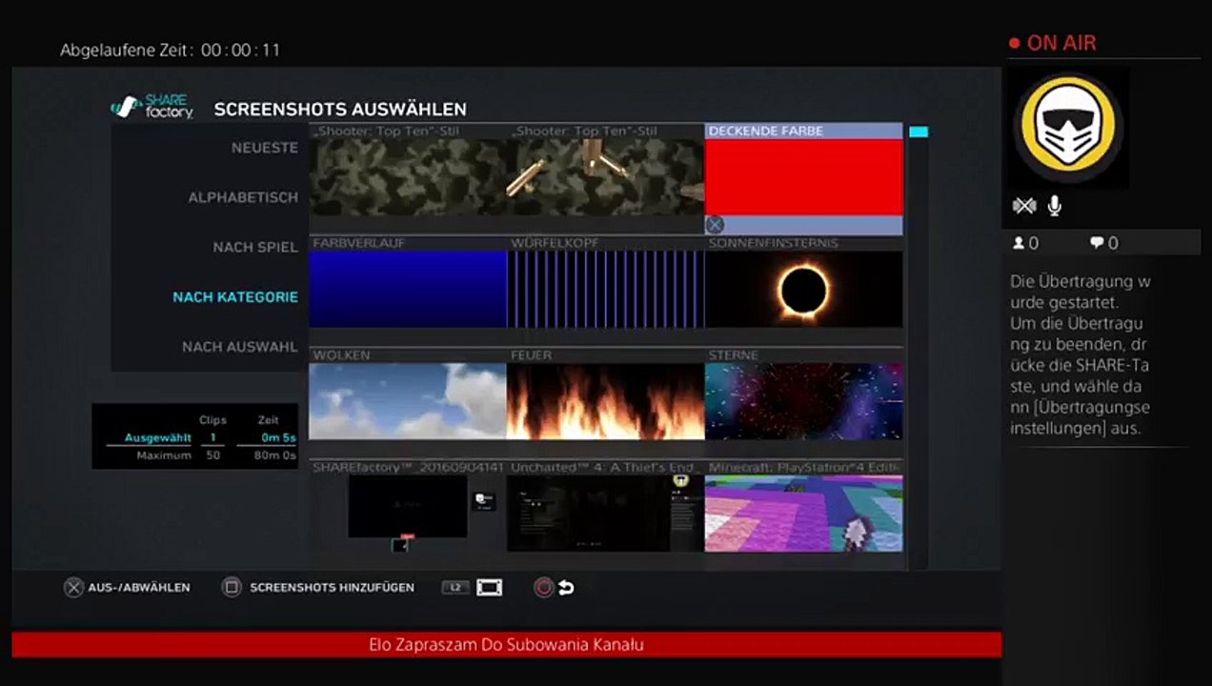Click the square button icon for Screenshots hinzufügen
Viewport: 1212px width, 686px height.
[232, 588]
